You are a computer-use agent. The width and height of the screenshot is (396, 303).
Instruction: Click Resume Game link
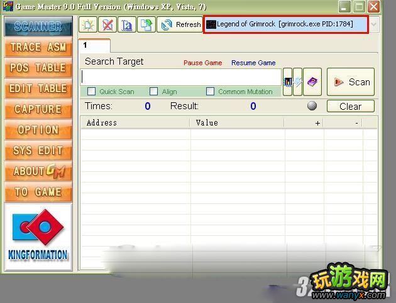(253, 63)
